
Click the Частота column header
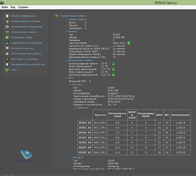[x=100, y=115]
